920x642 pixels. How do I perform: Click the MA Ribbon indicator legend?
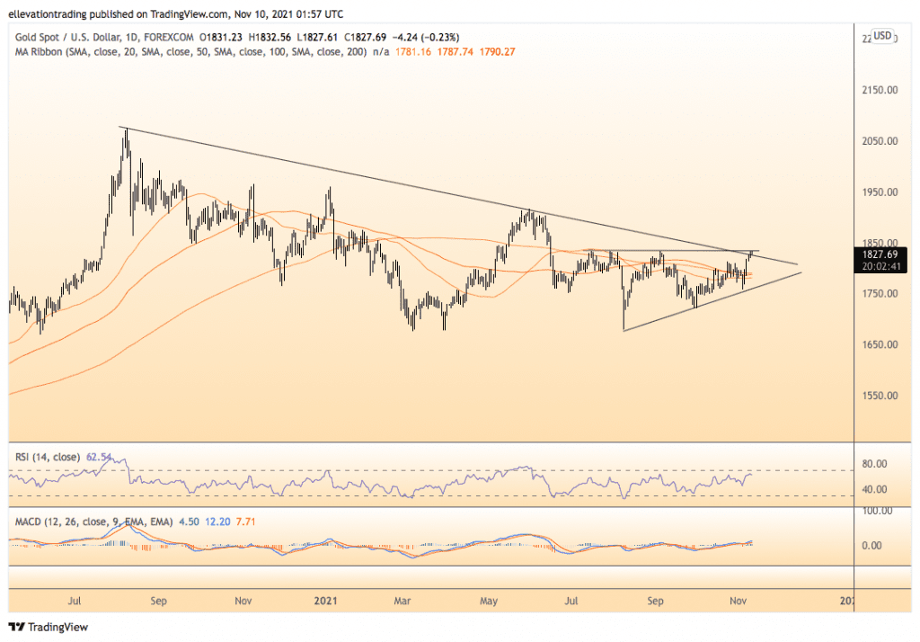pos(190,51)
